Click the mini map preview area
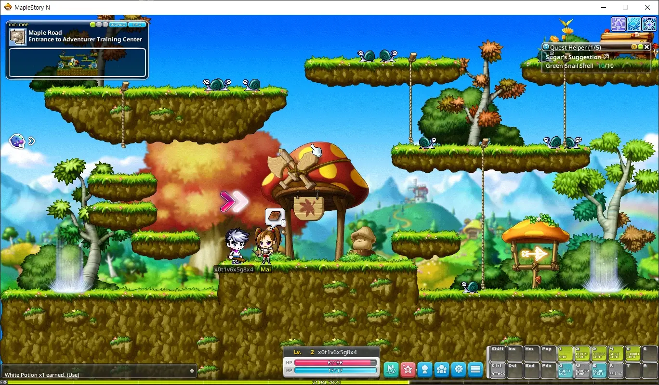The height and width of the screenshot is (385, 659). point(77,63)
